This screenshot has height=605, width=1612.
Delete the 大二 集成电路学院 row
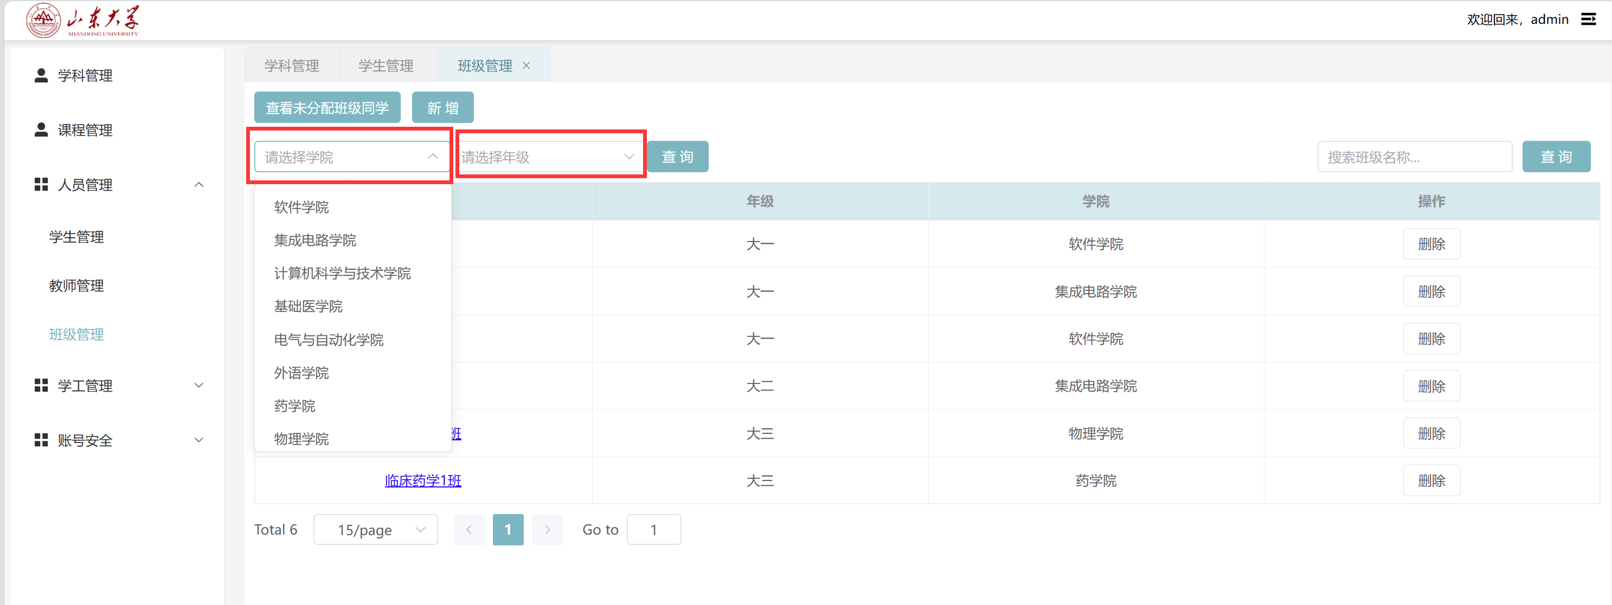(1432, 386)
